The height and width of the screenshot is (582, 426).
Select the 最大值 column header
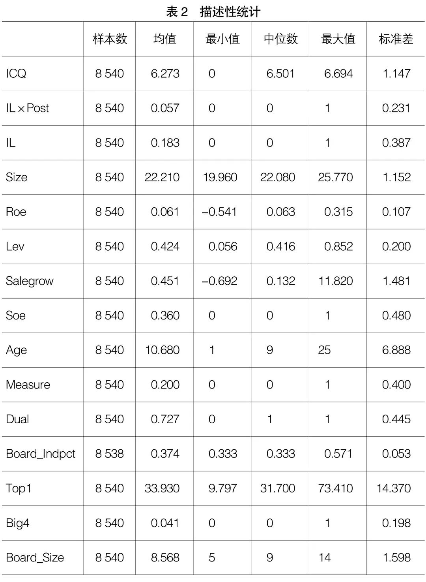(x=338, y=39)
